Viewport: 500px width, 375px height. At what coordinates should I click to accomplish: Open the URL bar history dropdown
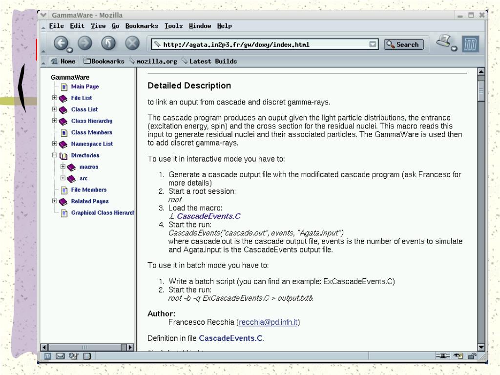tap(373, 44)
